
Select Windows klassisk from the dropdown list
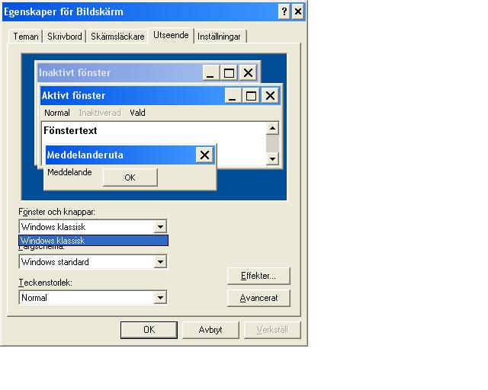[93, 241]
